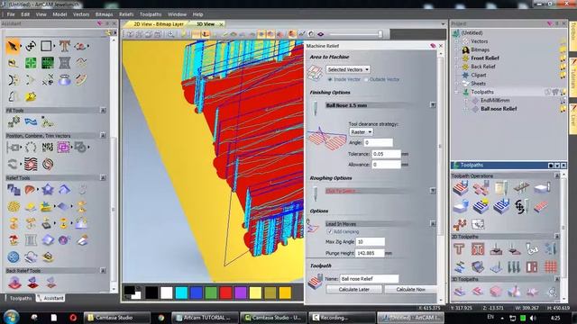Click the Calculate Later button

[x=354, y=290]
